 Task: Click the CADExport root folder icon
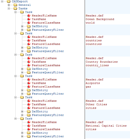[9, 1]
